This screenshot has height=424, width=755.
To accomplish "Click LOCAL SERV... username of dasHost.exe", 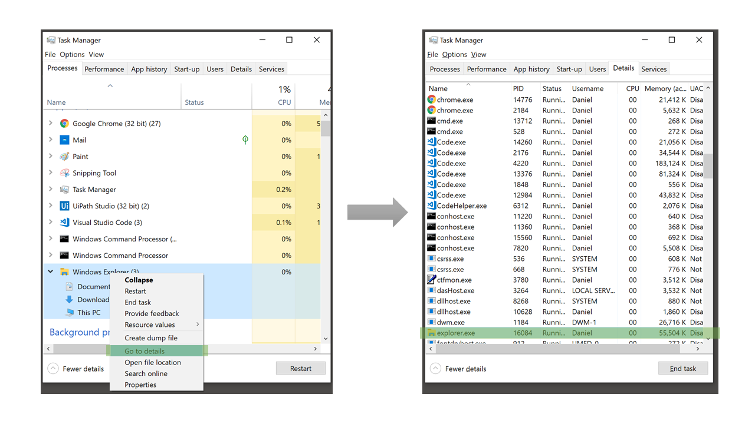I will point(593,290).
